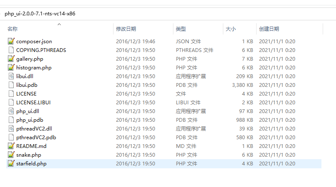Select the gallery.php file icon

(11, 59)
